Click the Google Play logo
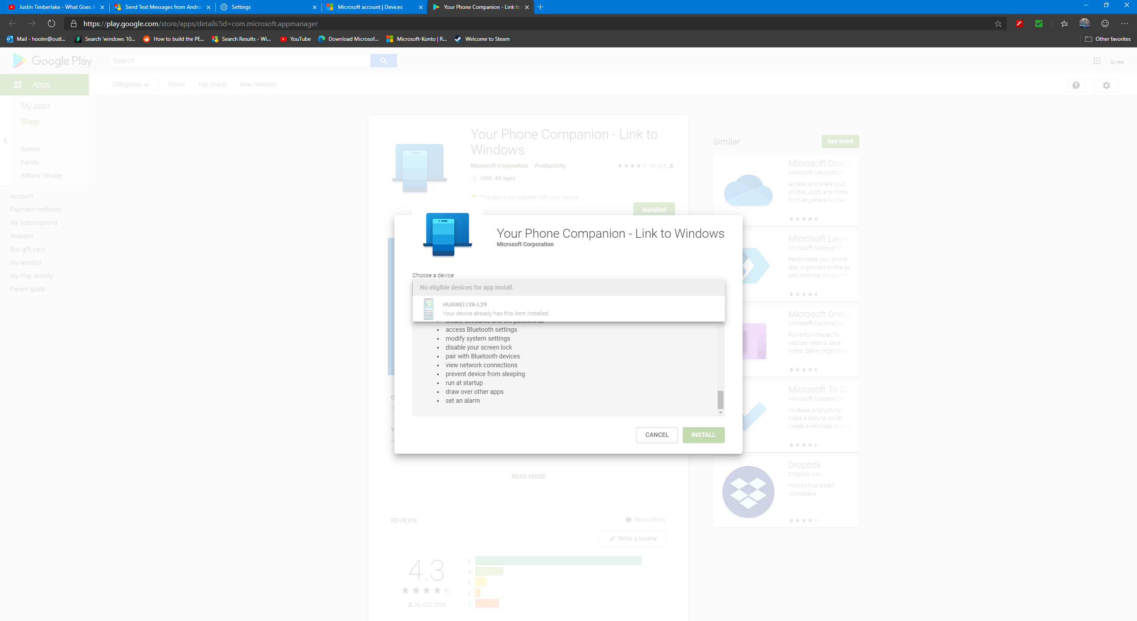The height and width of the screenshot is (621, 1137). (53, 61)
